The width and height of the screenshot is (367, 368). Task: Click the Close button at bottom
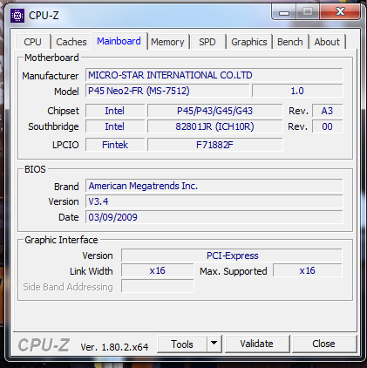pyautogui.click(x=323, y=344)
